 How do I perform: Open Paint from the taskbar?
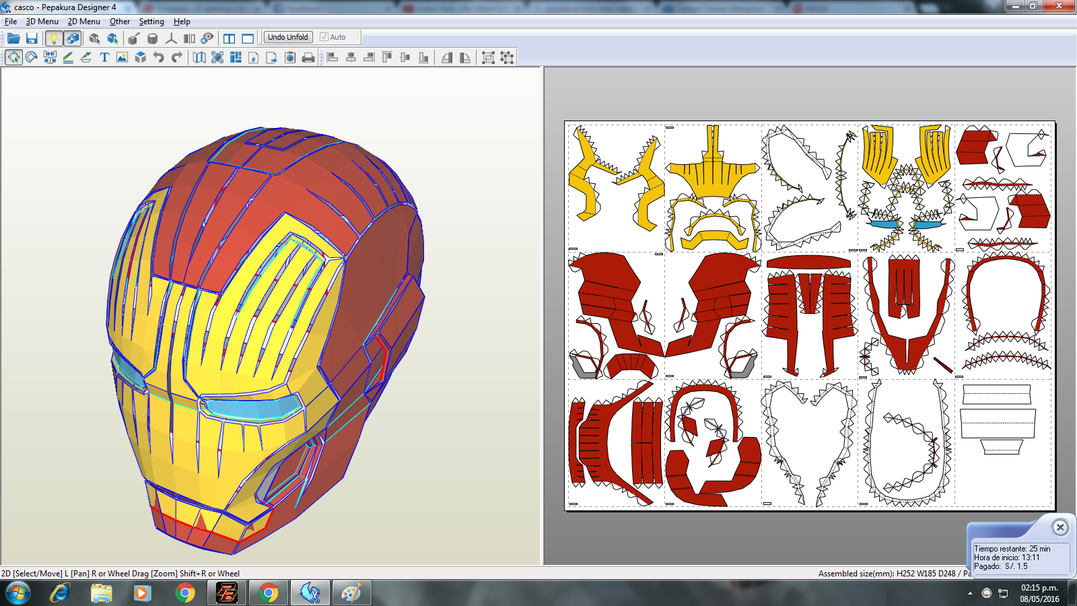coord(351,593)
